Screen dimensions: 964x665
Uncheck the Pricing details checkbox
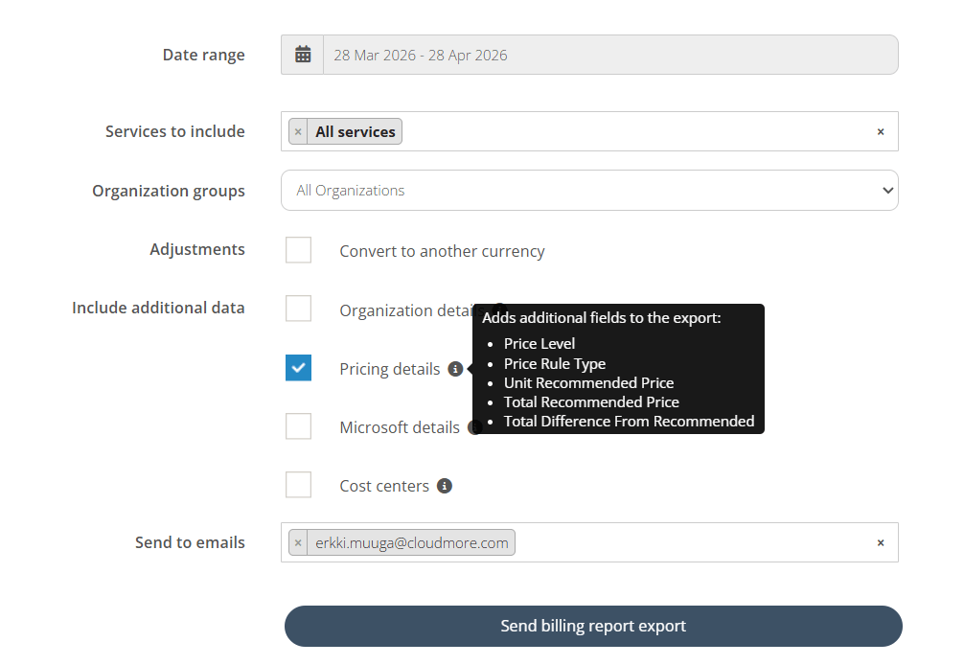(298, 368)
